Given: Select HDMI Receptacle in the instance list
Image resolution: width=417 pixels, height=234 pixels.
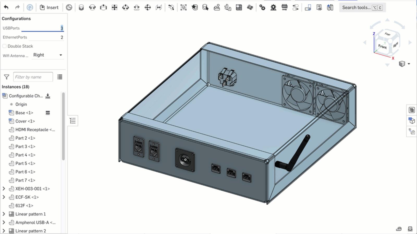Looking at the screenshot, I should 35,130.
